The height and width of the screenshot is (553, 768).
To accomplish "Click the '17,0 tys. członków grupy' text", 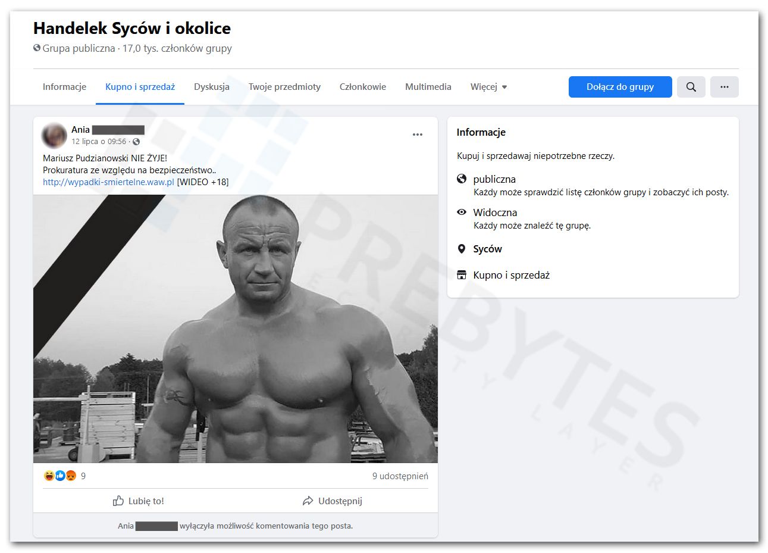I will point(177,48).
